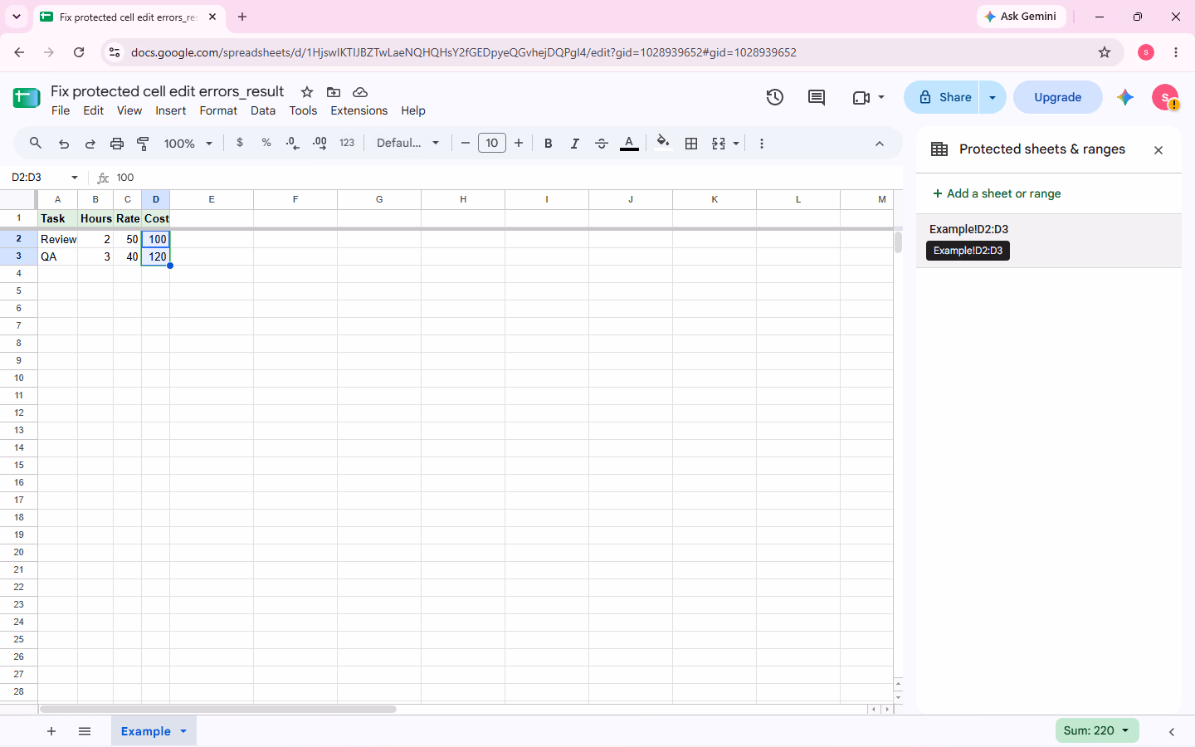
Task: Open the fill color picker
Action: [662, 143]
